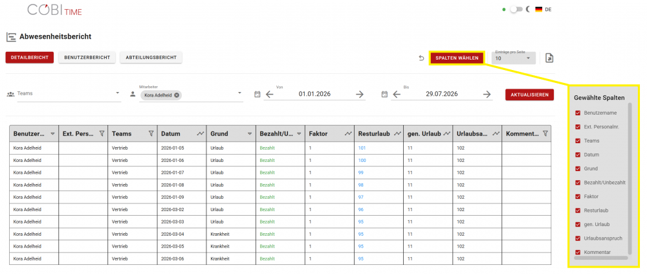Open the Bis calendar icon
The height and width of the screenshot is (274, 647).
384,94
